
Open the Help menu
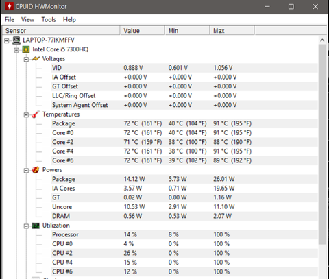click(69, 20)
